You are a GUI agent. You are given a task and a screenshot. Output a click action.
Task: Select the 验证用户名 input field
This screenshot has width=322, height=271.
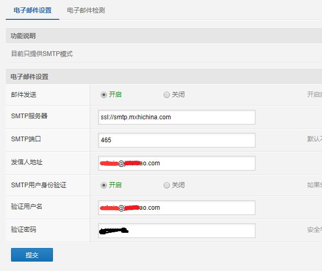[176, 208]
